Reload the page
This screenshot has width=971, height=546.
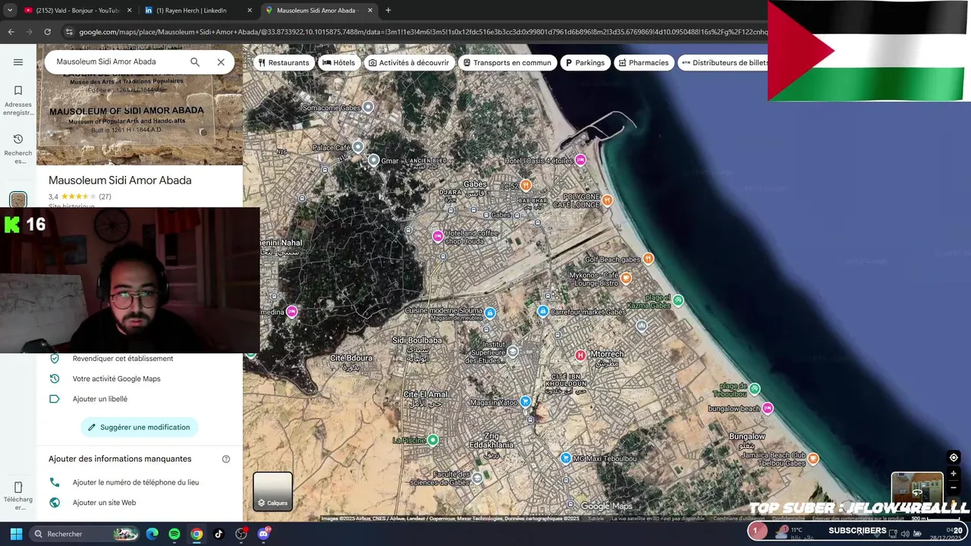tap(47, 32)
